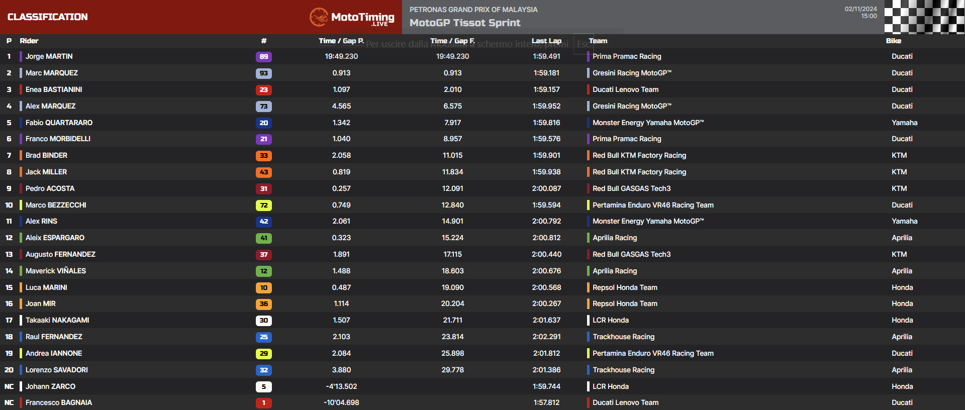Click the Rider column header
Viewport: 965px width, 410px height.
point(29,41)
